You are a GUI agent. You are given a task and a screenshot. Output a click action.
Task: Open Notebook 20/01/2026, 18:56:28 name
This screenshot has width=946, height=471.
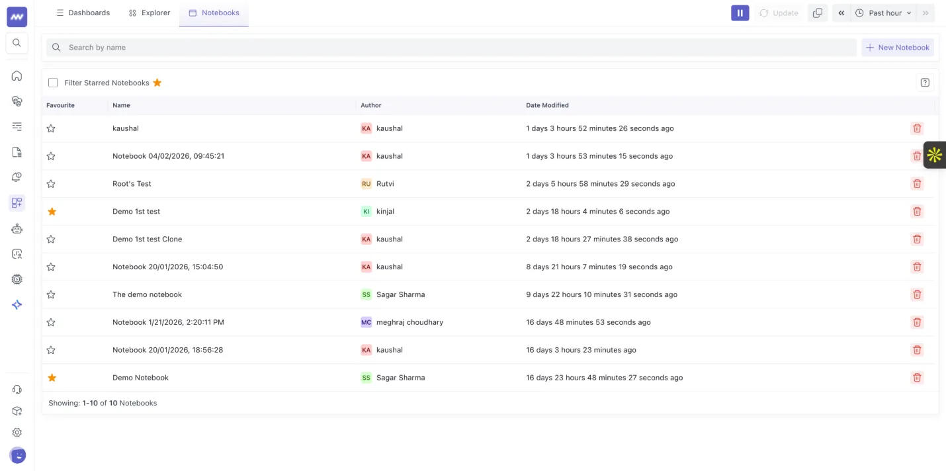tap(167, 350)
